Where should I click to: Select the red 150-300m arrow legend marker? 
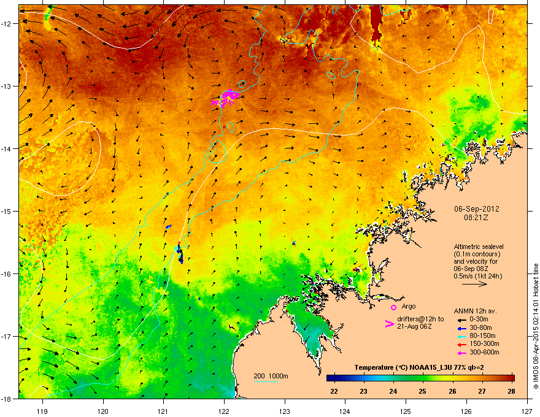coord(461,345)
